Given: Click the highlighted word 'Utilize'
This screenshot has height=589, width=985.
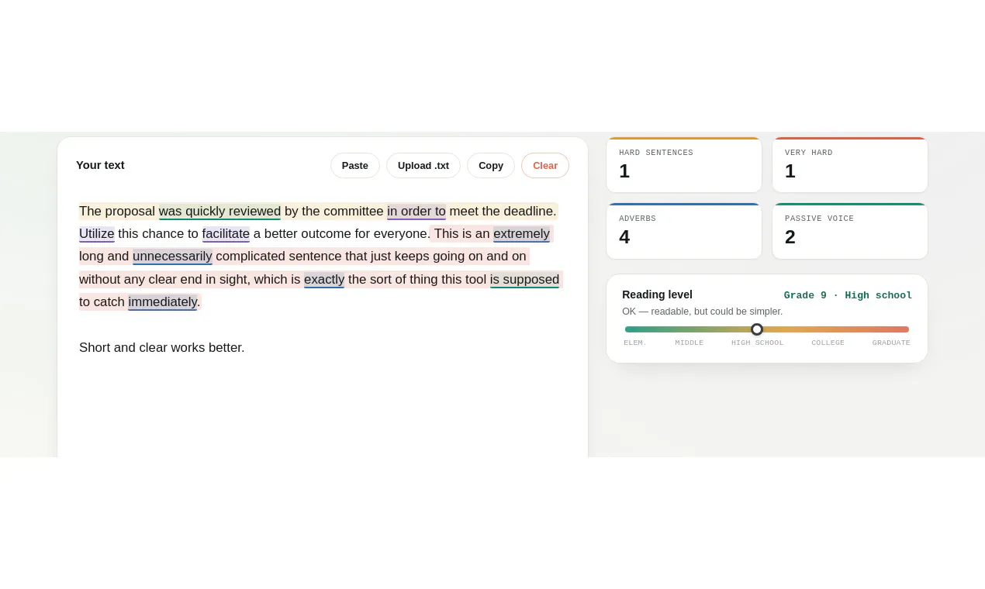Looking at the screenshot, I should (97, 234).
